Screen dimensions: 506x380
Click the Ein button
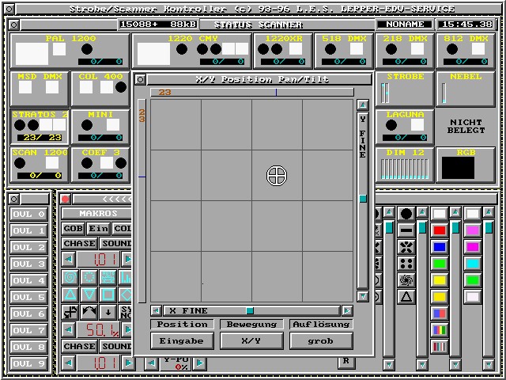98,229
